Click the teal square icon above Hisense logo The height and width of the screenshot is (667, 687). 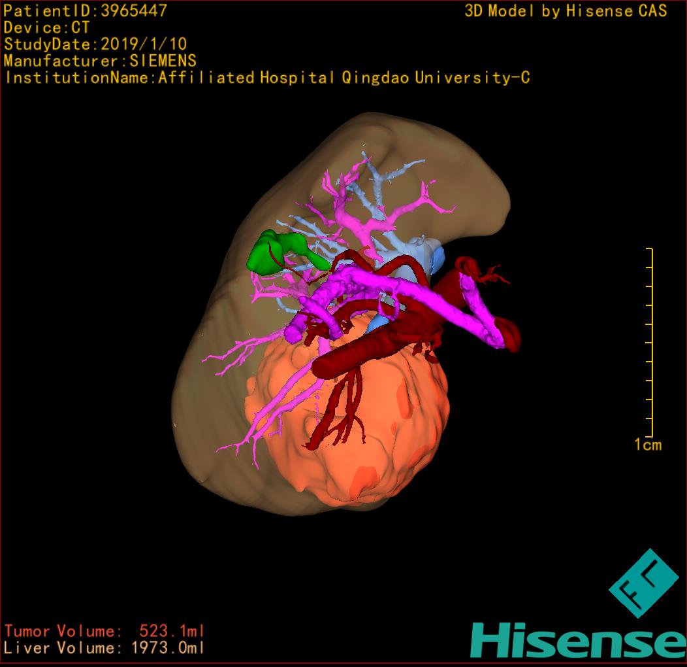[642, 583]
